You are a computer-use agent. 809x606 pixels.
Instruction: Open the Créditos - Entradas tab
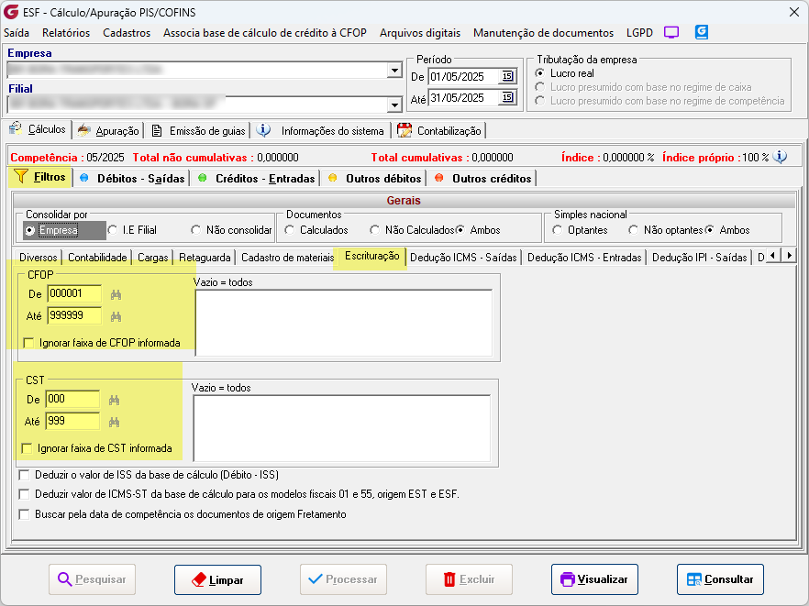pyautogui.click(x=257, y=179)
